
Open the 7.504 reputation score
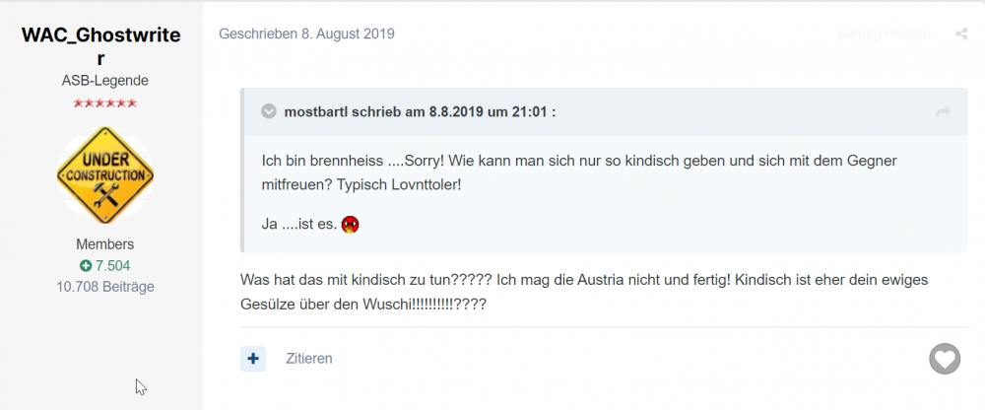coord(112,266)
